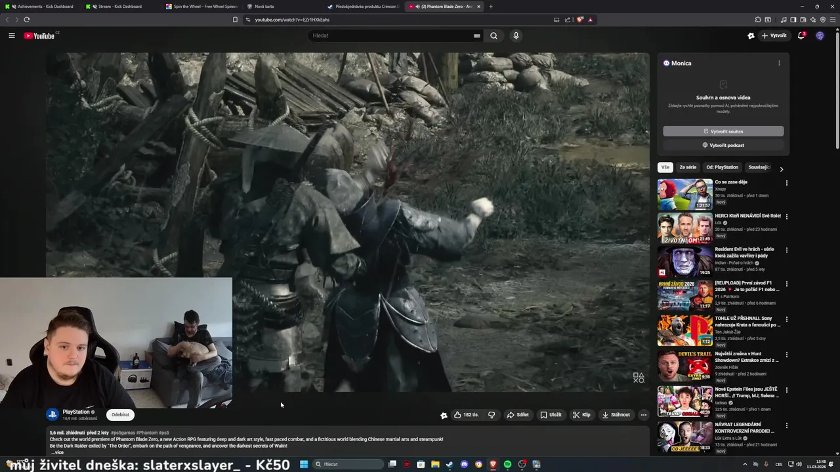Open the browser main menu
Viewport: 840px width, 472px height.
tap(833, 20)
